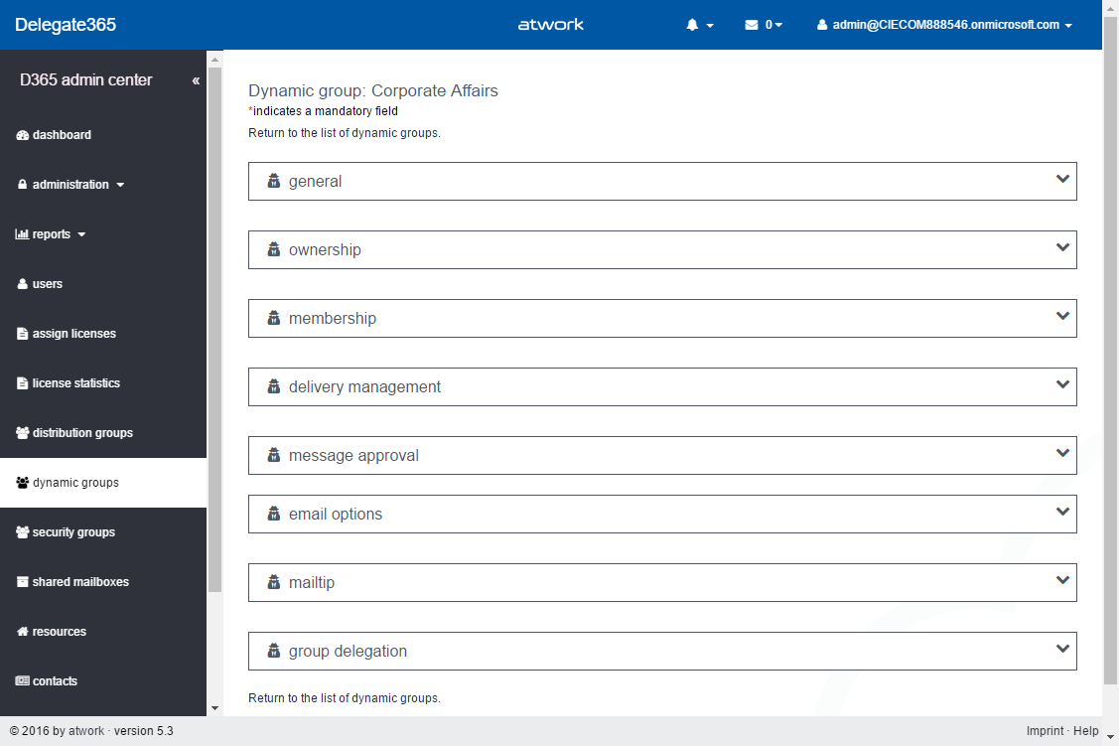Click the email options section icon
Image resolution: width=1119 pixels, height=746 pixels.
click(273, 514)
